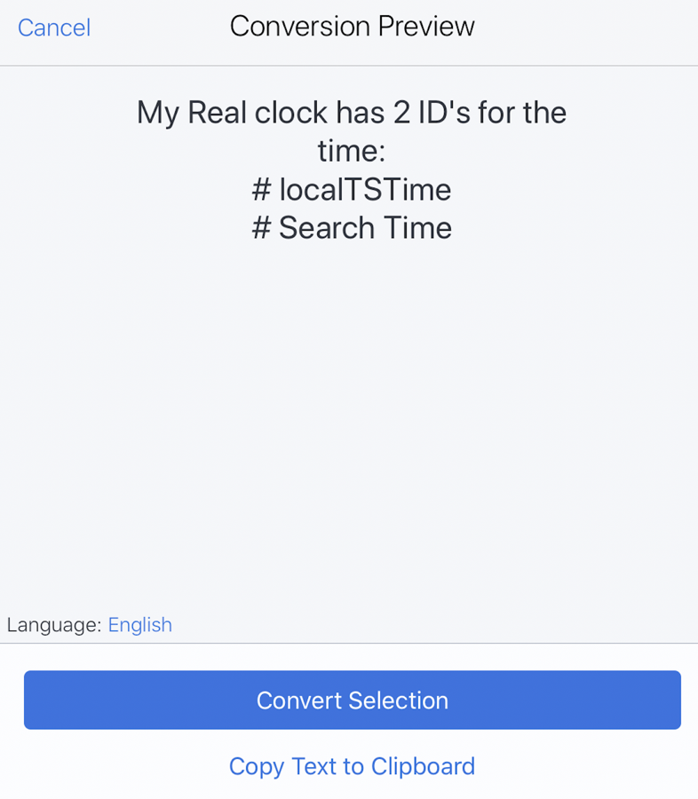Open the English language selector
Viewport: 698px width, 799px height.
pos(140,625)
